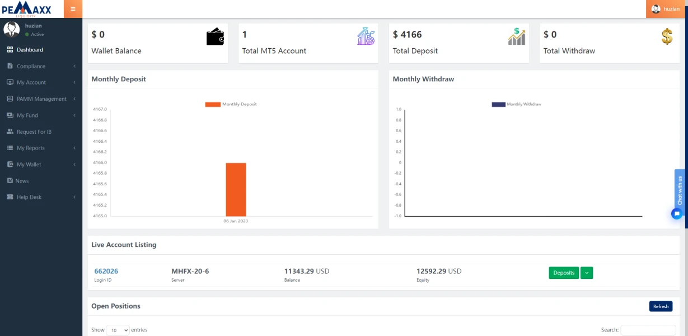Click the Refresh button in Open Positions
Viewport: 688px width, 336px height.
(661, 306)
